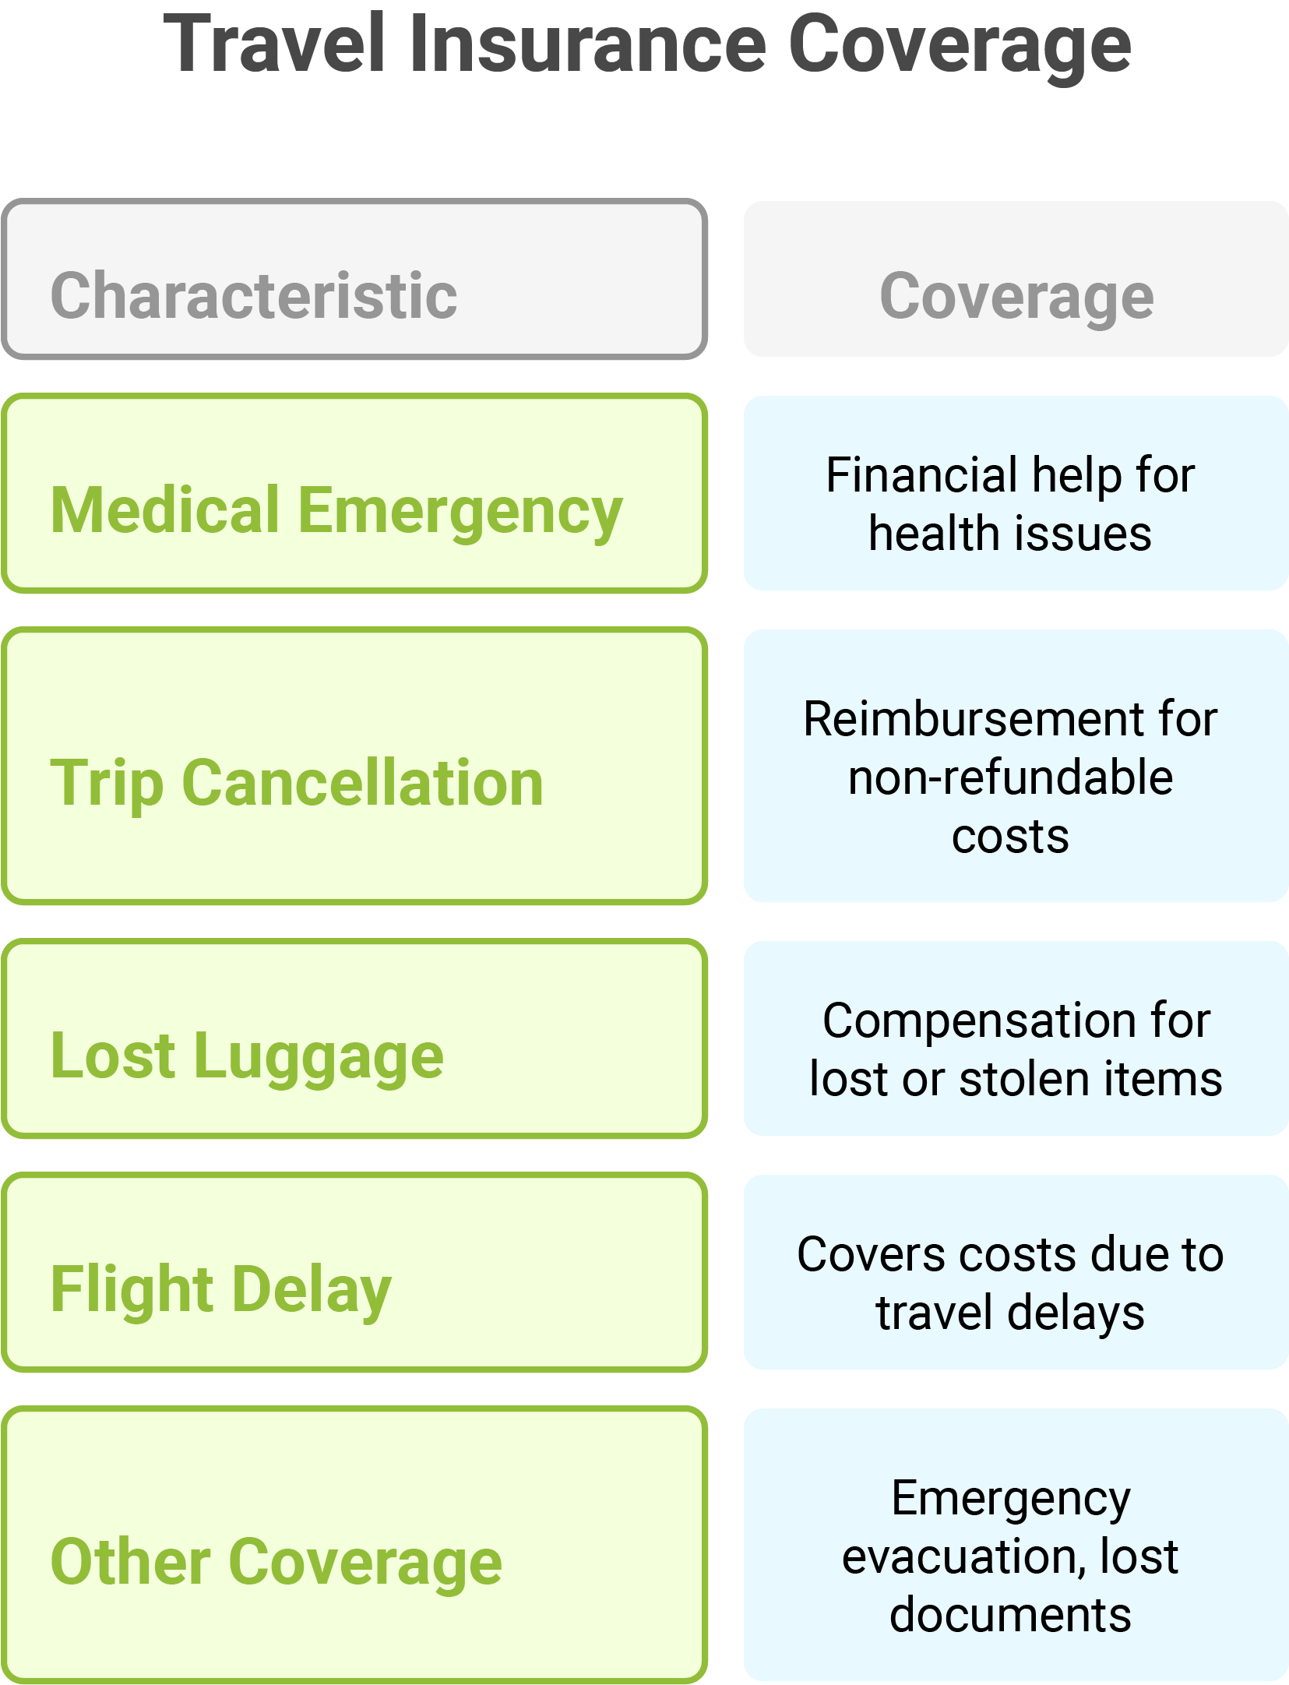Open the Other Coverage box
The height and width of the screenshot is (1685, 1289).
tap(354, 1545)
